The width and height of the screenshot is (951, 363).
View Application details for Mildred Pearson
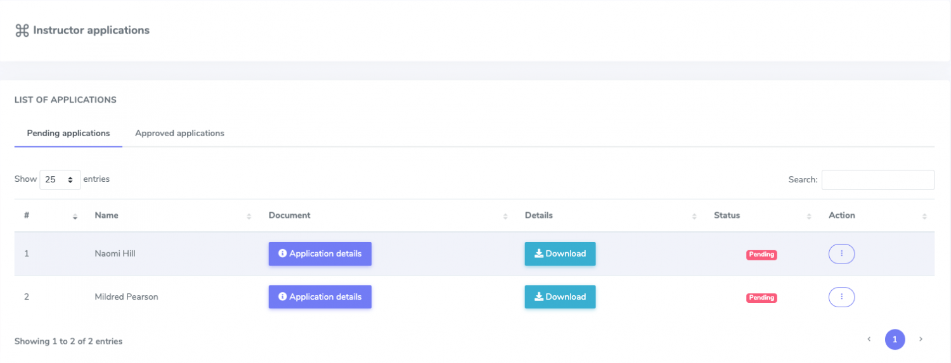[320, 297]
